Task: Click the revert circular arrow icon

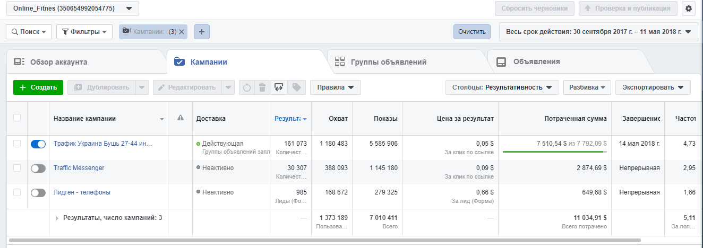Action: click(246, 87)
